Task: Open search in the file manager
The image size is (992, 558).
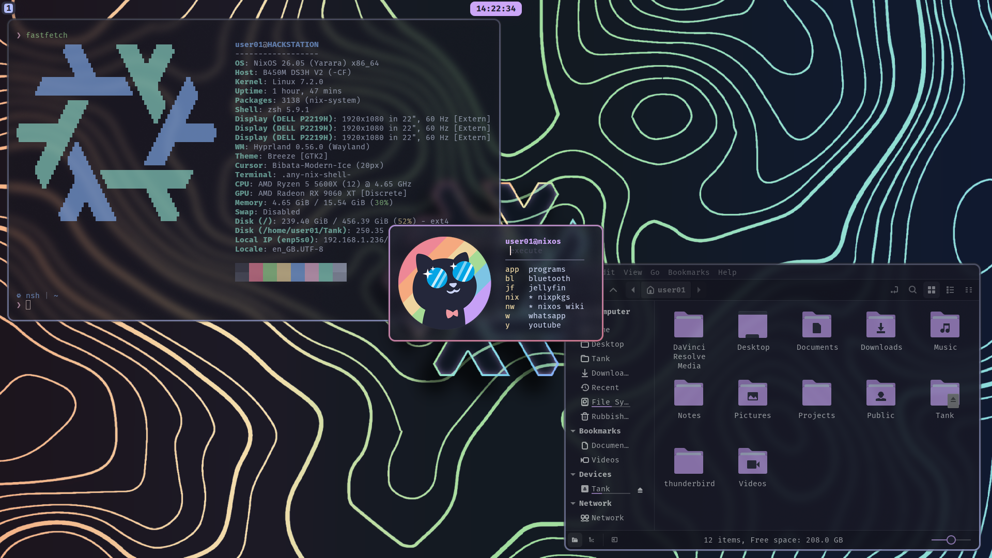Action: [913, 290]
